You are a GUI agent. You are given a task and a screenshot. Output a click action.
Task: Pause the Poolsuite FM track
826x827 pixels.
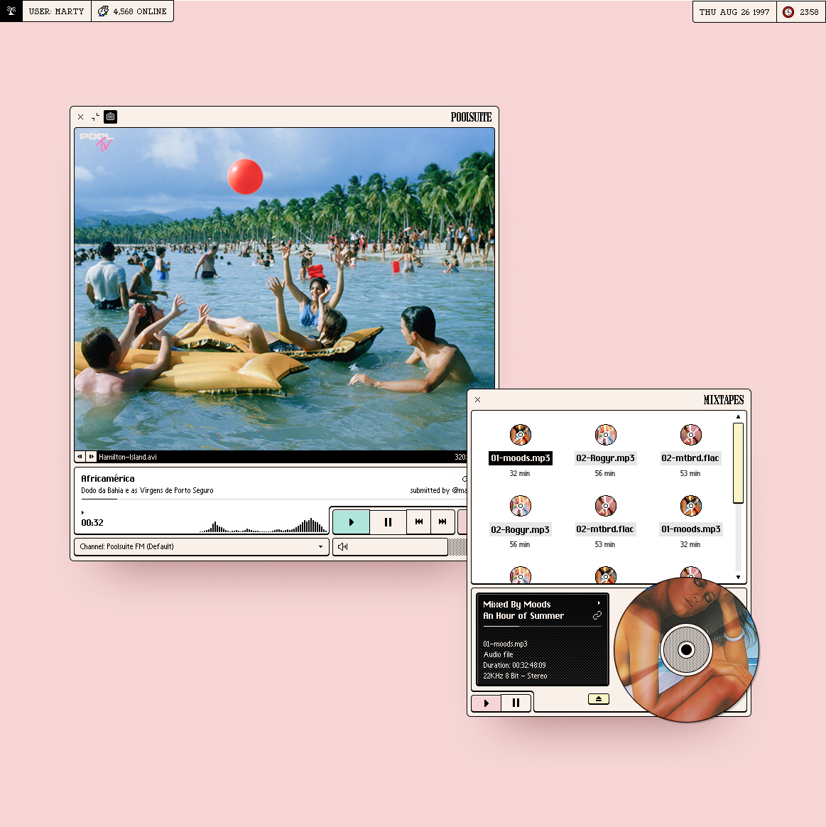388,522
